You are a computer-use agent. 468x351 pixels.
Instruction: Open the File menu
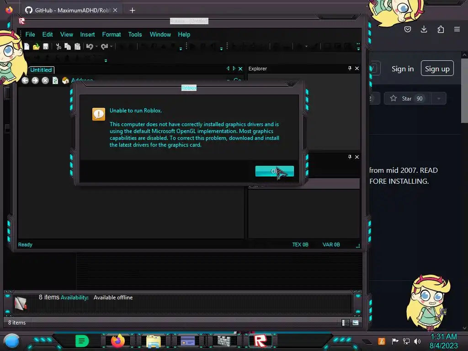click(x=30, y=34)
